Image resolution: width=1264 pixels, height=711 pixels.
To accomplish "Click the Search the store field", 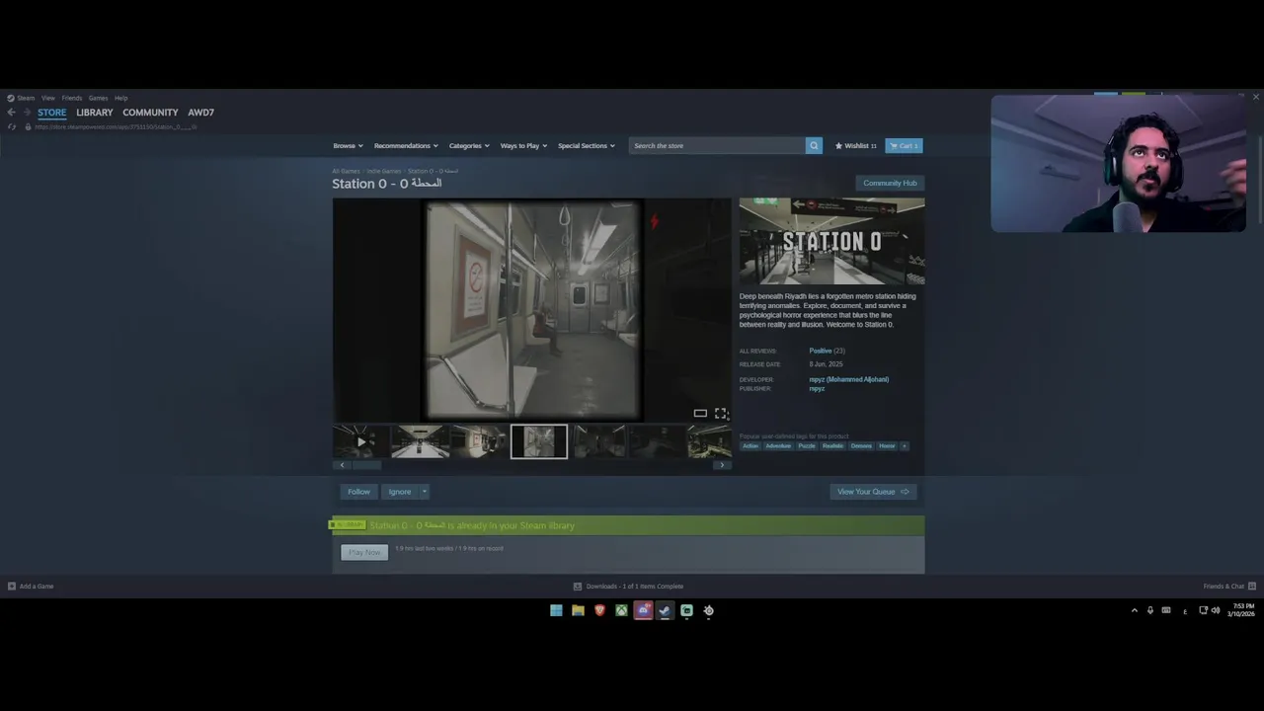I will pyautogui.click(x=718, y=145).
